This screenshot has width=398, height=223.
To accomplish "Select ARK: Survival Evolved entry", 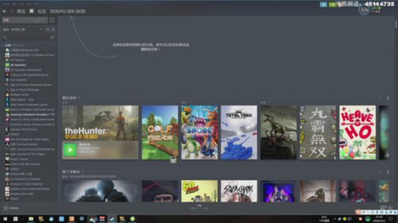I will point(24,144).
